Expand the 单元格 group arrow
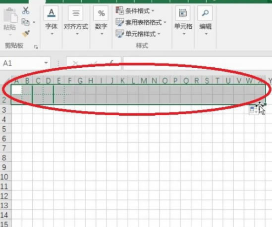This screenshot has height=227, width=272. [184, 34]
